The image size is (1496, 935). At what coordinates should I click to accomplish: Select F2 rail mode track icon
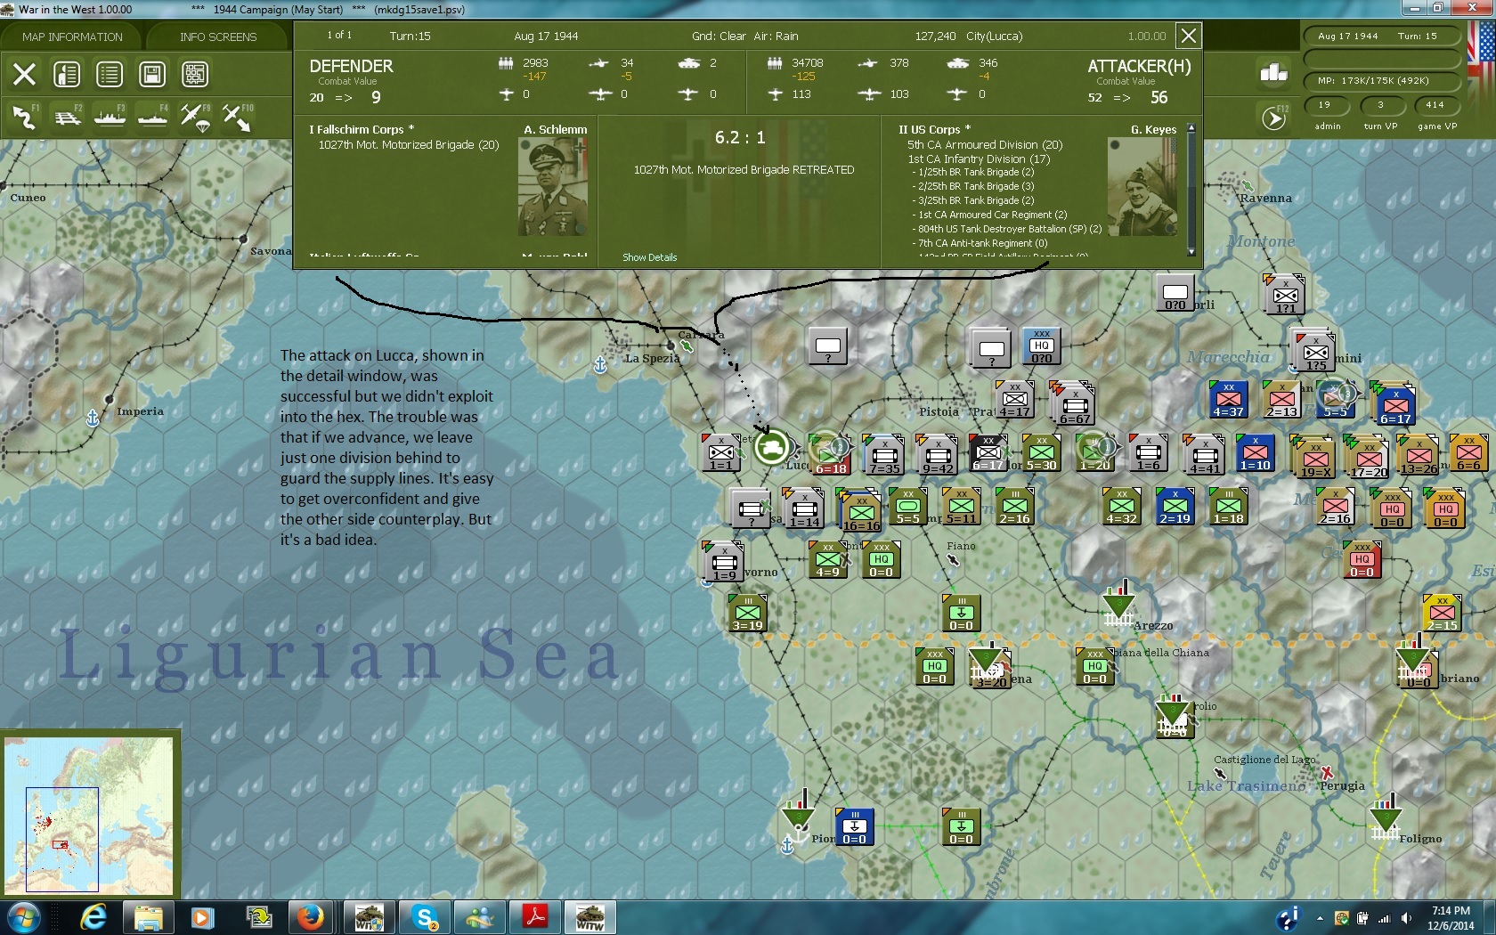point(67,117)
